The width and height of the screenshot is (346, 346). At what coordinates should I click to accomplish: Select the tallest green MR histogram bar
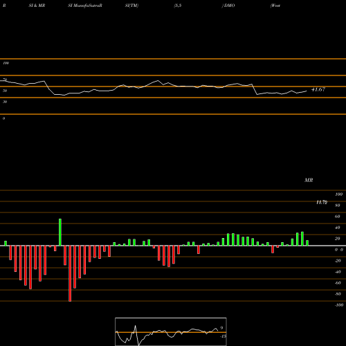[x=60, y=233]
